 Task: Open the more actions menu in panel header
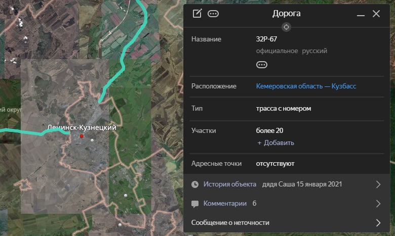(213, 14)
